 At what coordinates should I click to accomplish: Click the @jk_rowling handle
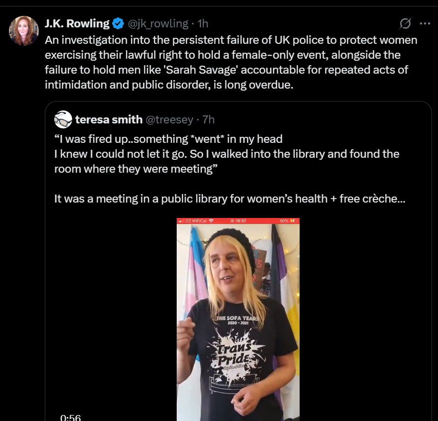(x=159, y=23)
